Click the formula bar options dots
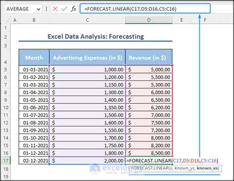 pos(46,9)
